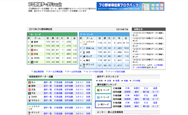Open the プロ年数 ranking link
This screenshot has width=188, height=115.
(136, 81)
